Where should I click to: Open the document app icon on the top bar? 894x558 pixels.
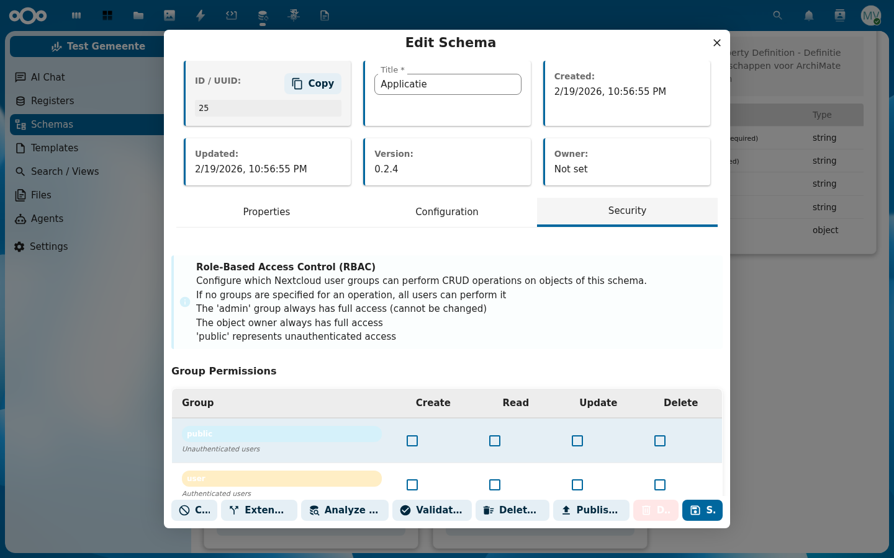(325, 15)
